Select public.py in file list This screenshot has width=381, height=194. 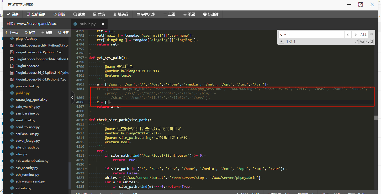point(23,93)
